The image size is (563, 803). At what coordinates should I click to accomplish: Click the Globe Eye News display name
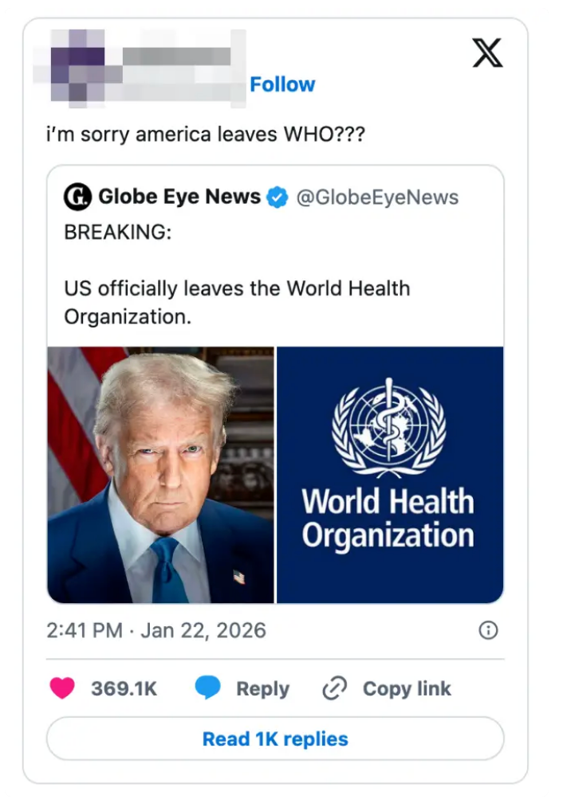click(x=177, y=197)
